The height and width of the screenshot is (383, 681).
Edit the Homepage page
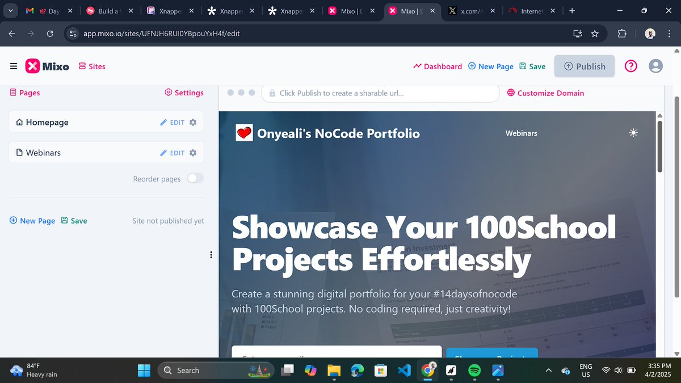[x=173, y=122]
